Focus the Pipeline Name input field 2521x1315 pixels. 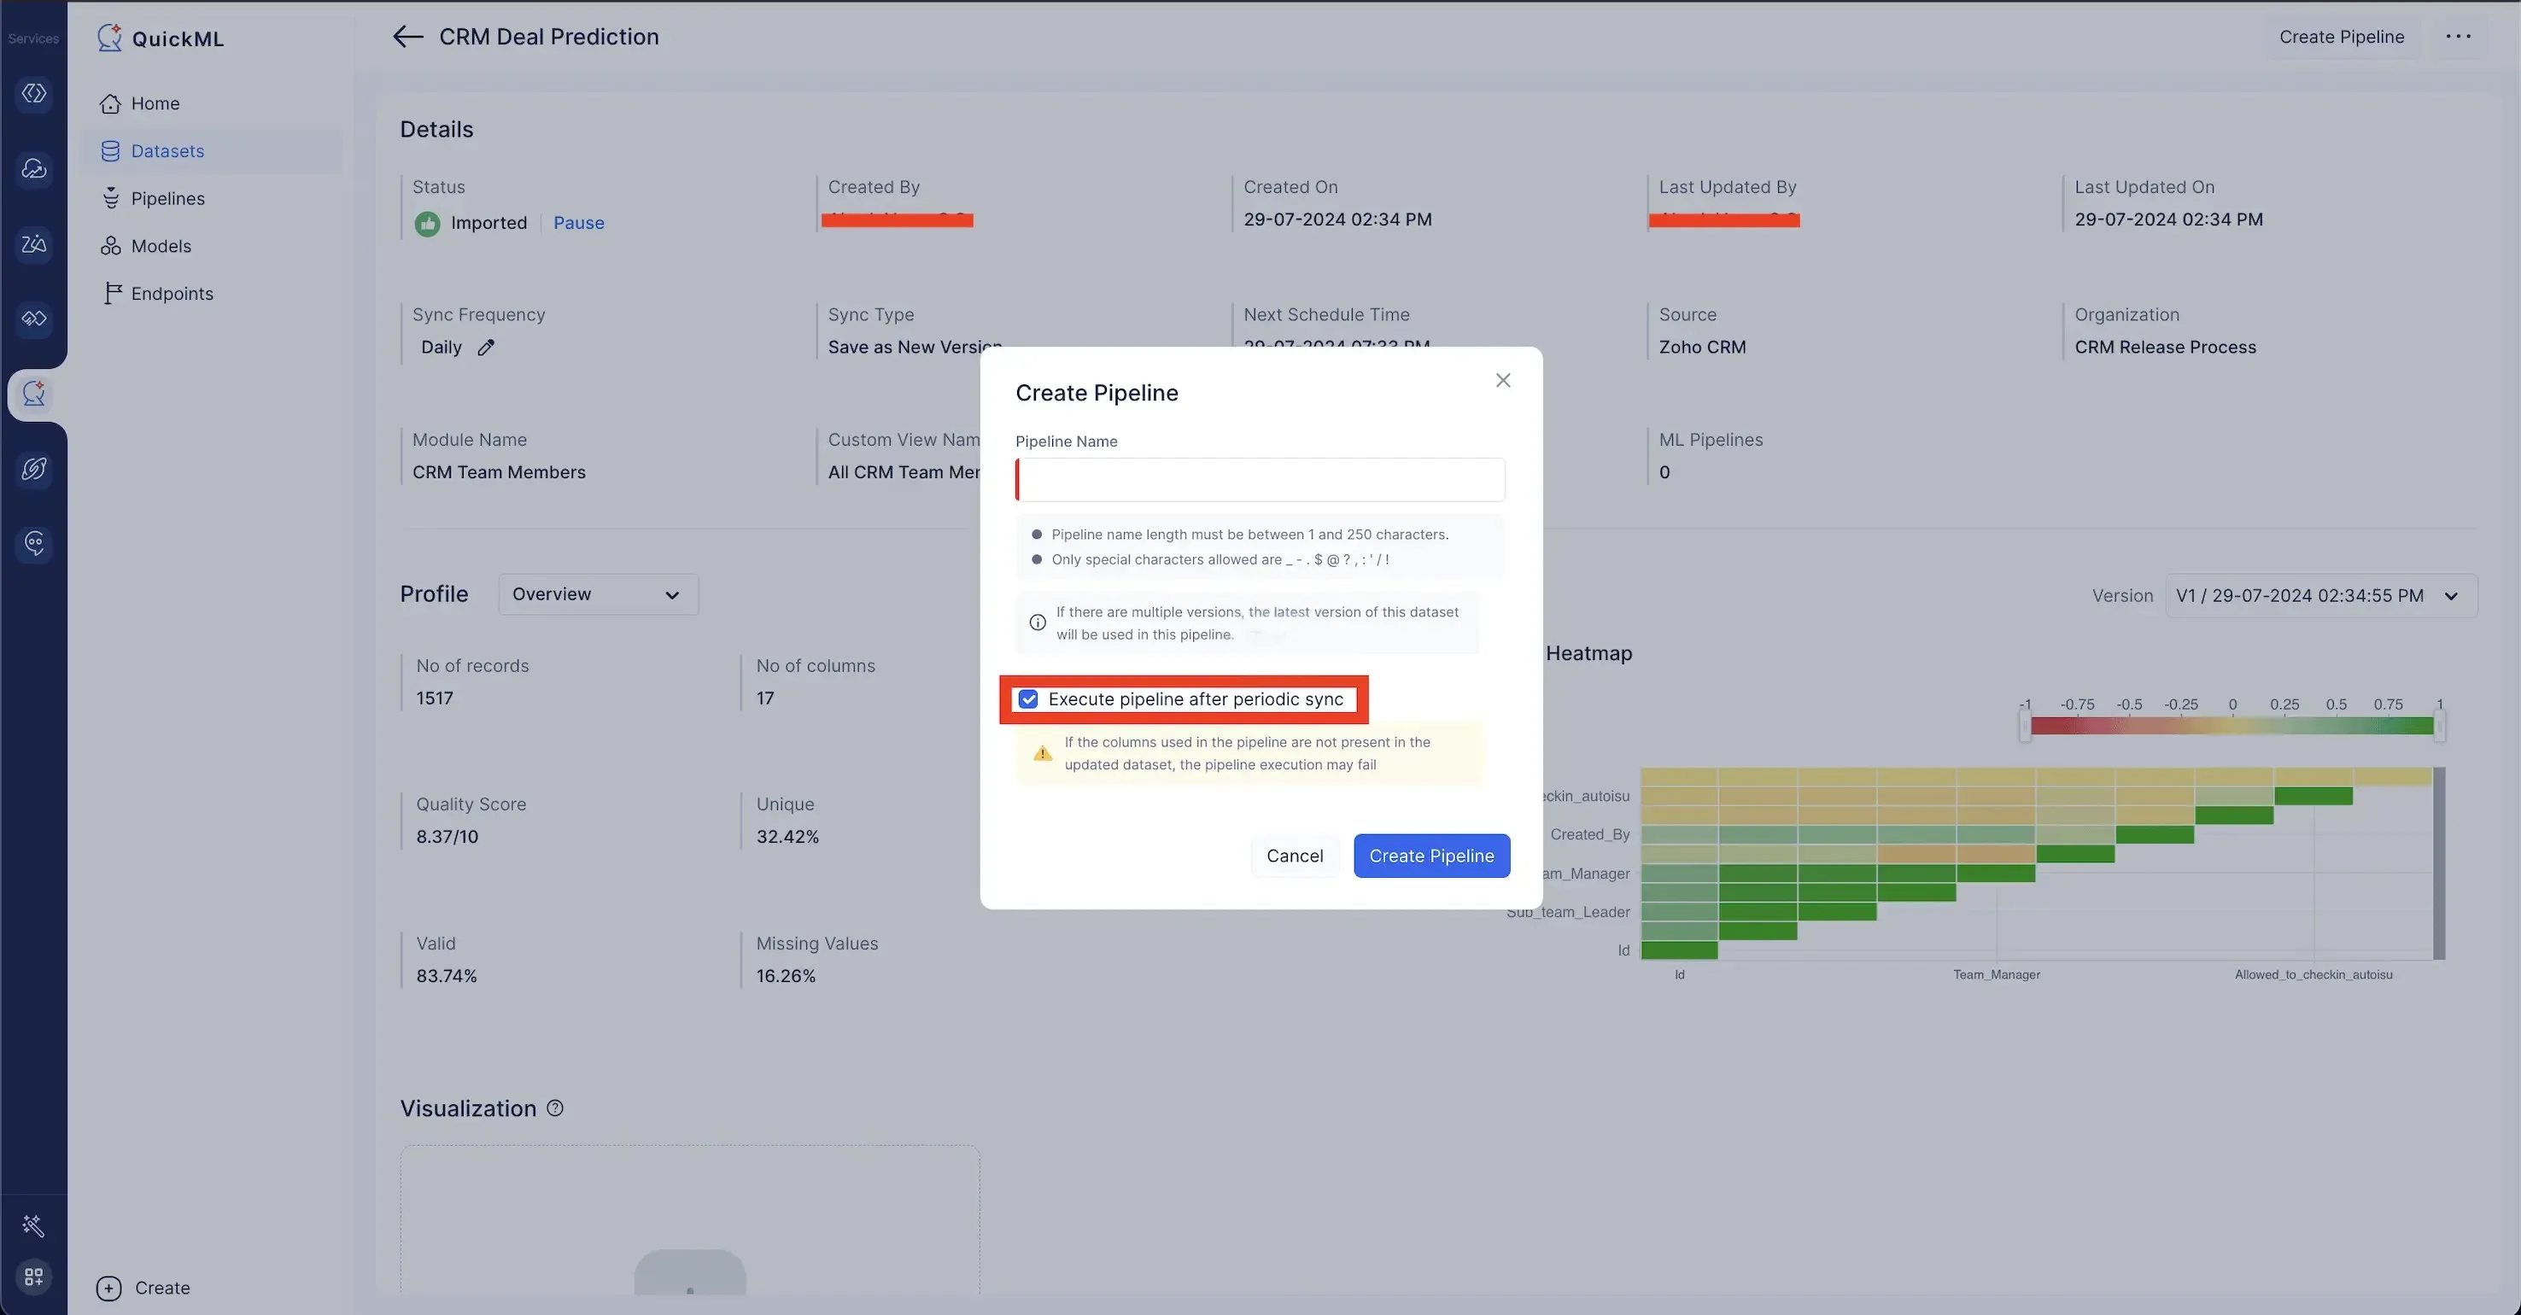coord(1260,479)
